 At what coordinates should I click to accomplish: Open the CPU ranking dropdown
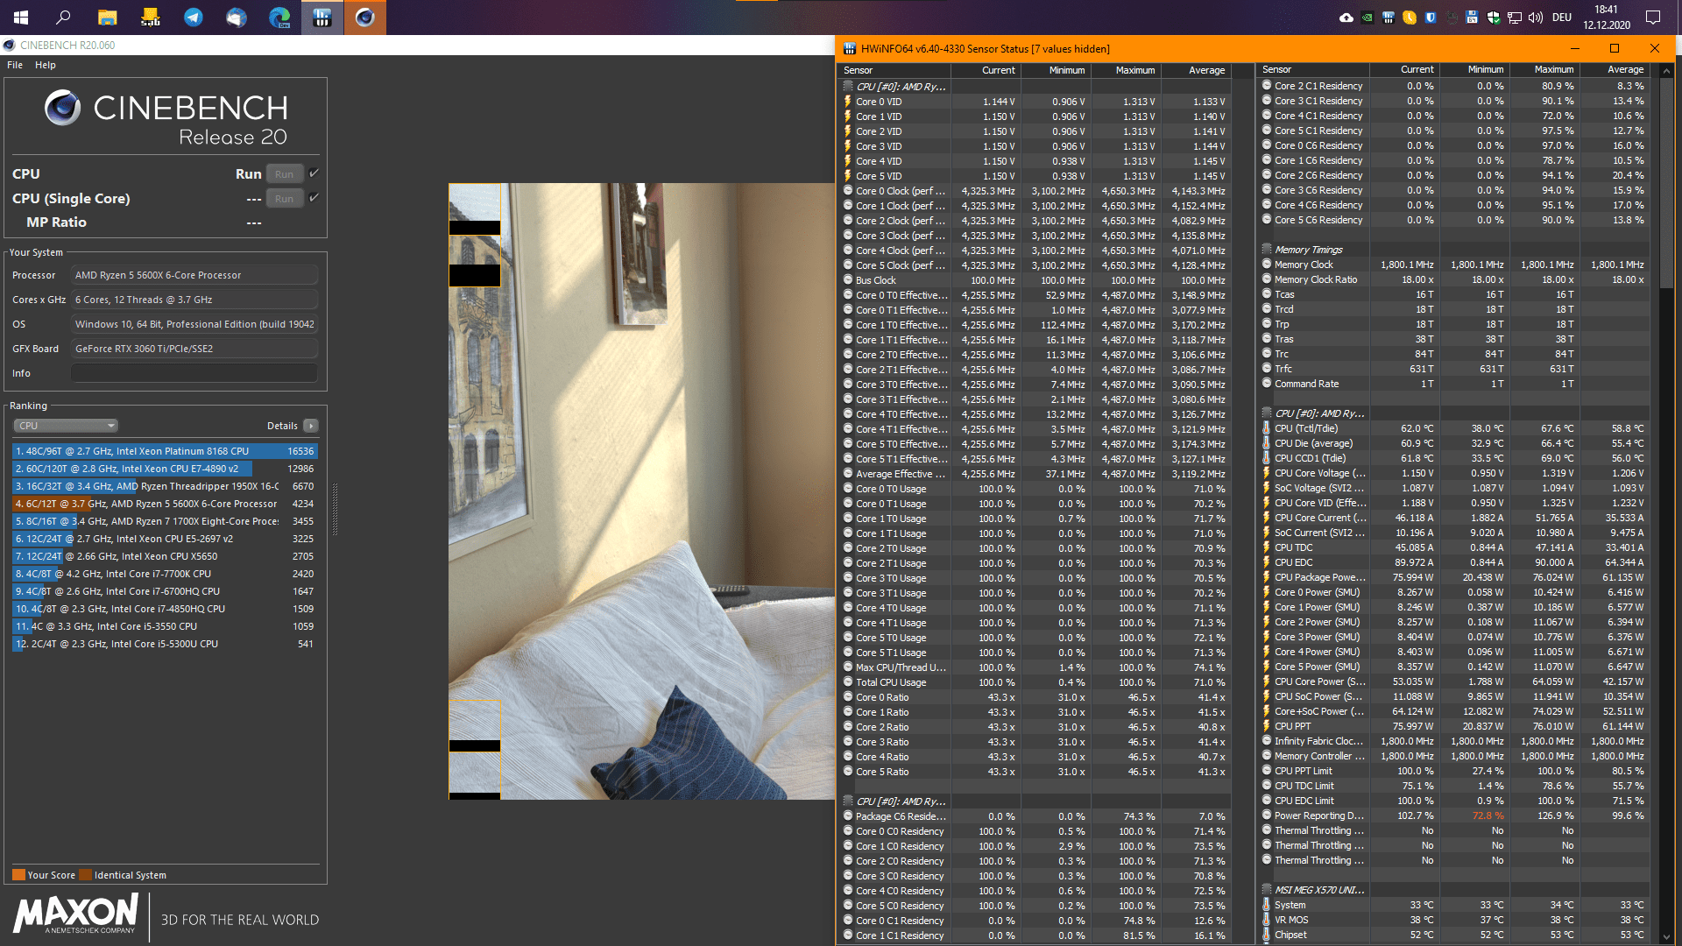(66, 426)
